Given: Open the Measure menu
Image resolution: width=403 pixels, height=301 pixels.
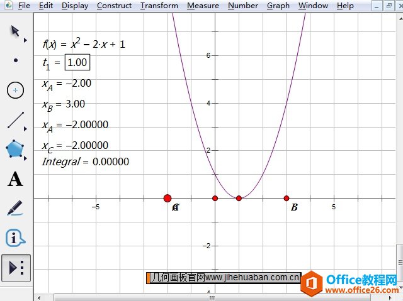Looking at the screenshot, I should point(203,6).
